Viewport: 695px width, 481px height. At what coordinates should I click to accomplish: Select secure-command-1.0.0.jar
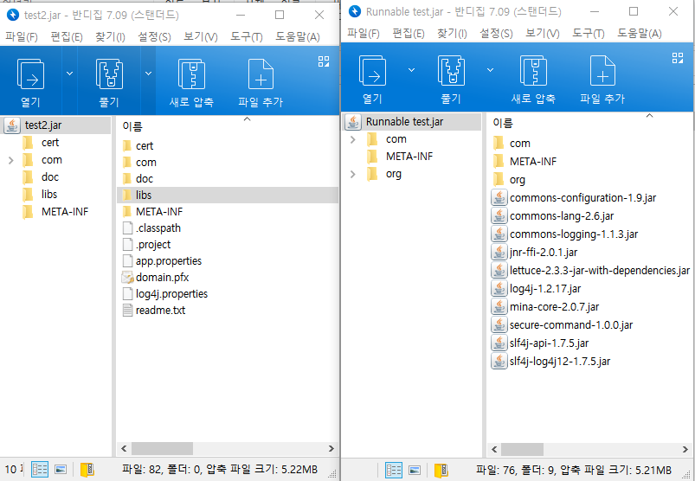pos(563,325)
